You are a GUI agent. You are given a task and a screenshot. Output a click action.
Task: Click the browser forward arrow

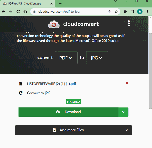[x=11, y=12]
